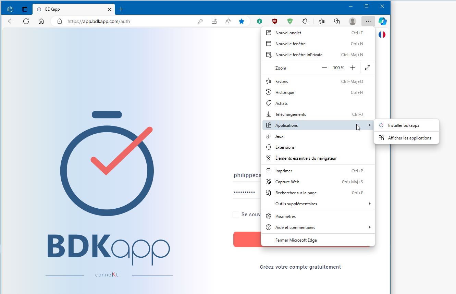Open the teal shield extension icon
This screenshot has height=294, width=456.
[x=260, y=21]
